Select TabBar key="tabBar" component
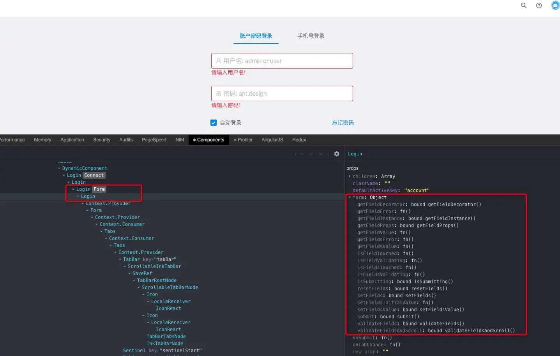Viewport: 560px width, 356px height. pyautogui.click(x=150, y=259)
